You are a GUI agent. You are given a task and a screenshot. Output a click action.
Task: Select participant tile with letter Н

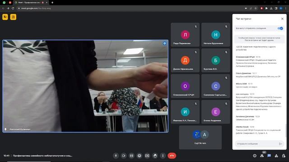coord(215,35)
